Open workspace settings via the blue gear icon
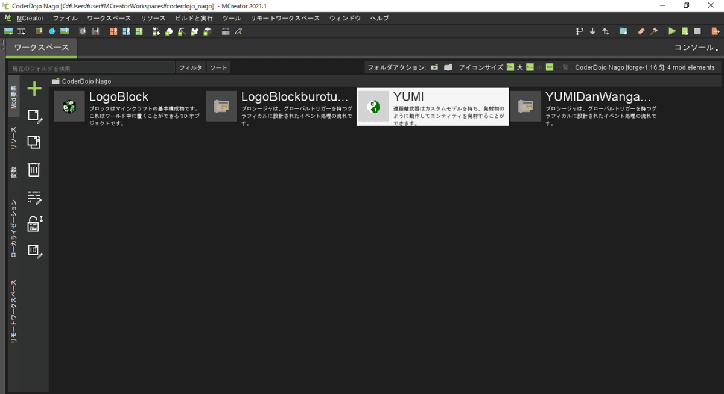 click(623, 31)
